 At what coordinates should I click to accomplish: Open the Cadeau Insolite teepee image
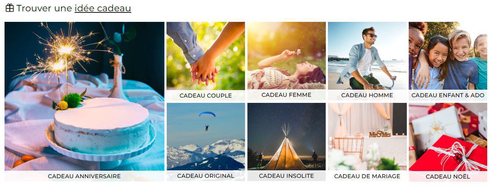click(x=286, y=137)
